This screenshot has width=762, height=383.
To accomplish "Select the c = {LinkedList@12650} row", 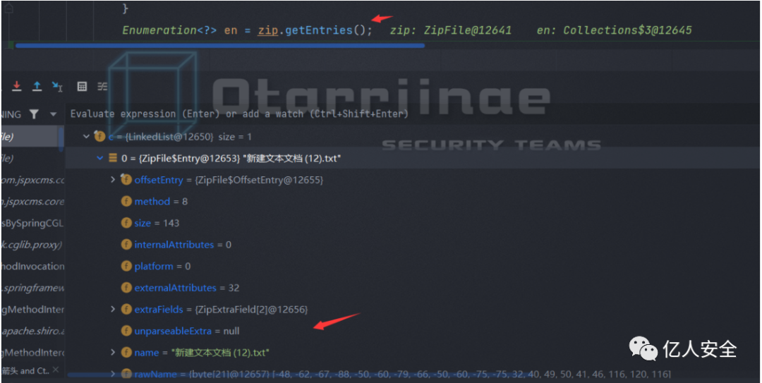I will click(x=411, y=137).
